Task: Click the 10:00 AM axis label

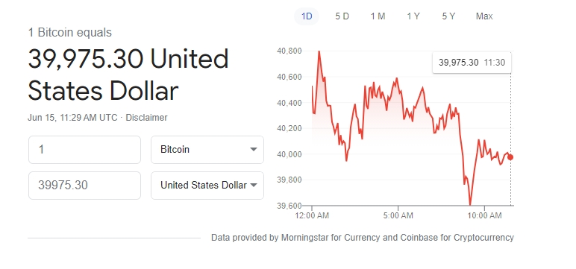Action: point(484,215)
